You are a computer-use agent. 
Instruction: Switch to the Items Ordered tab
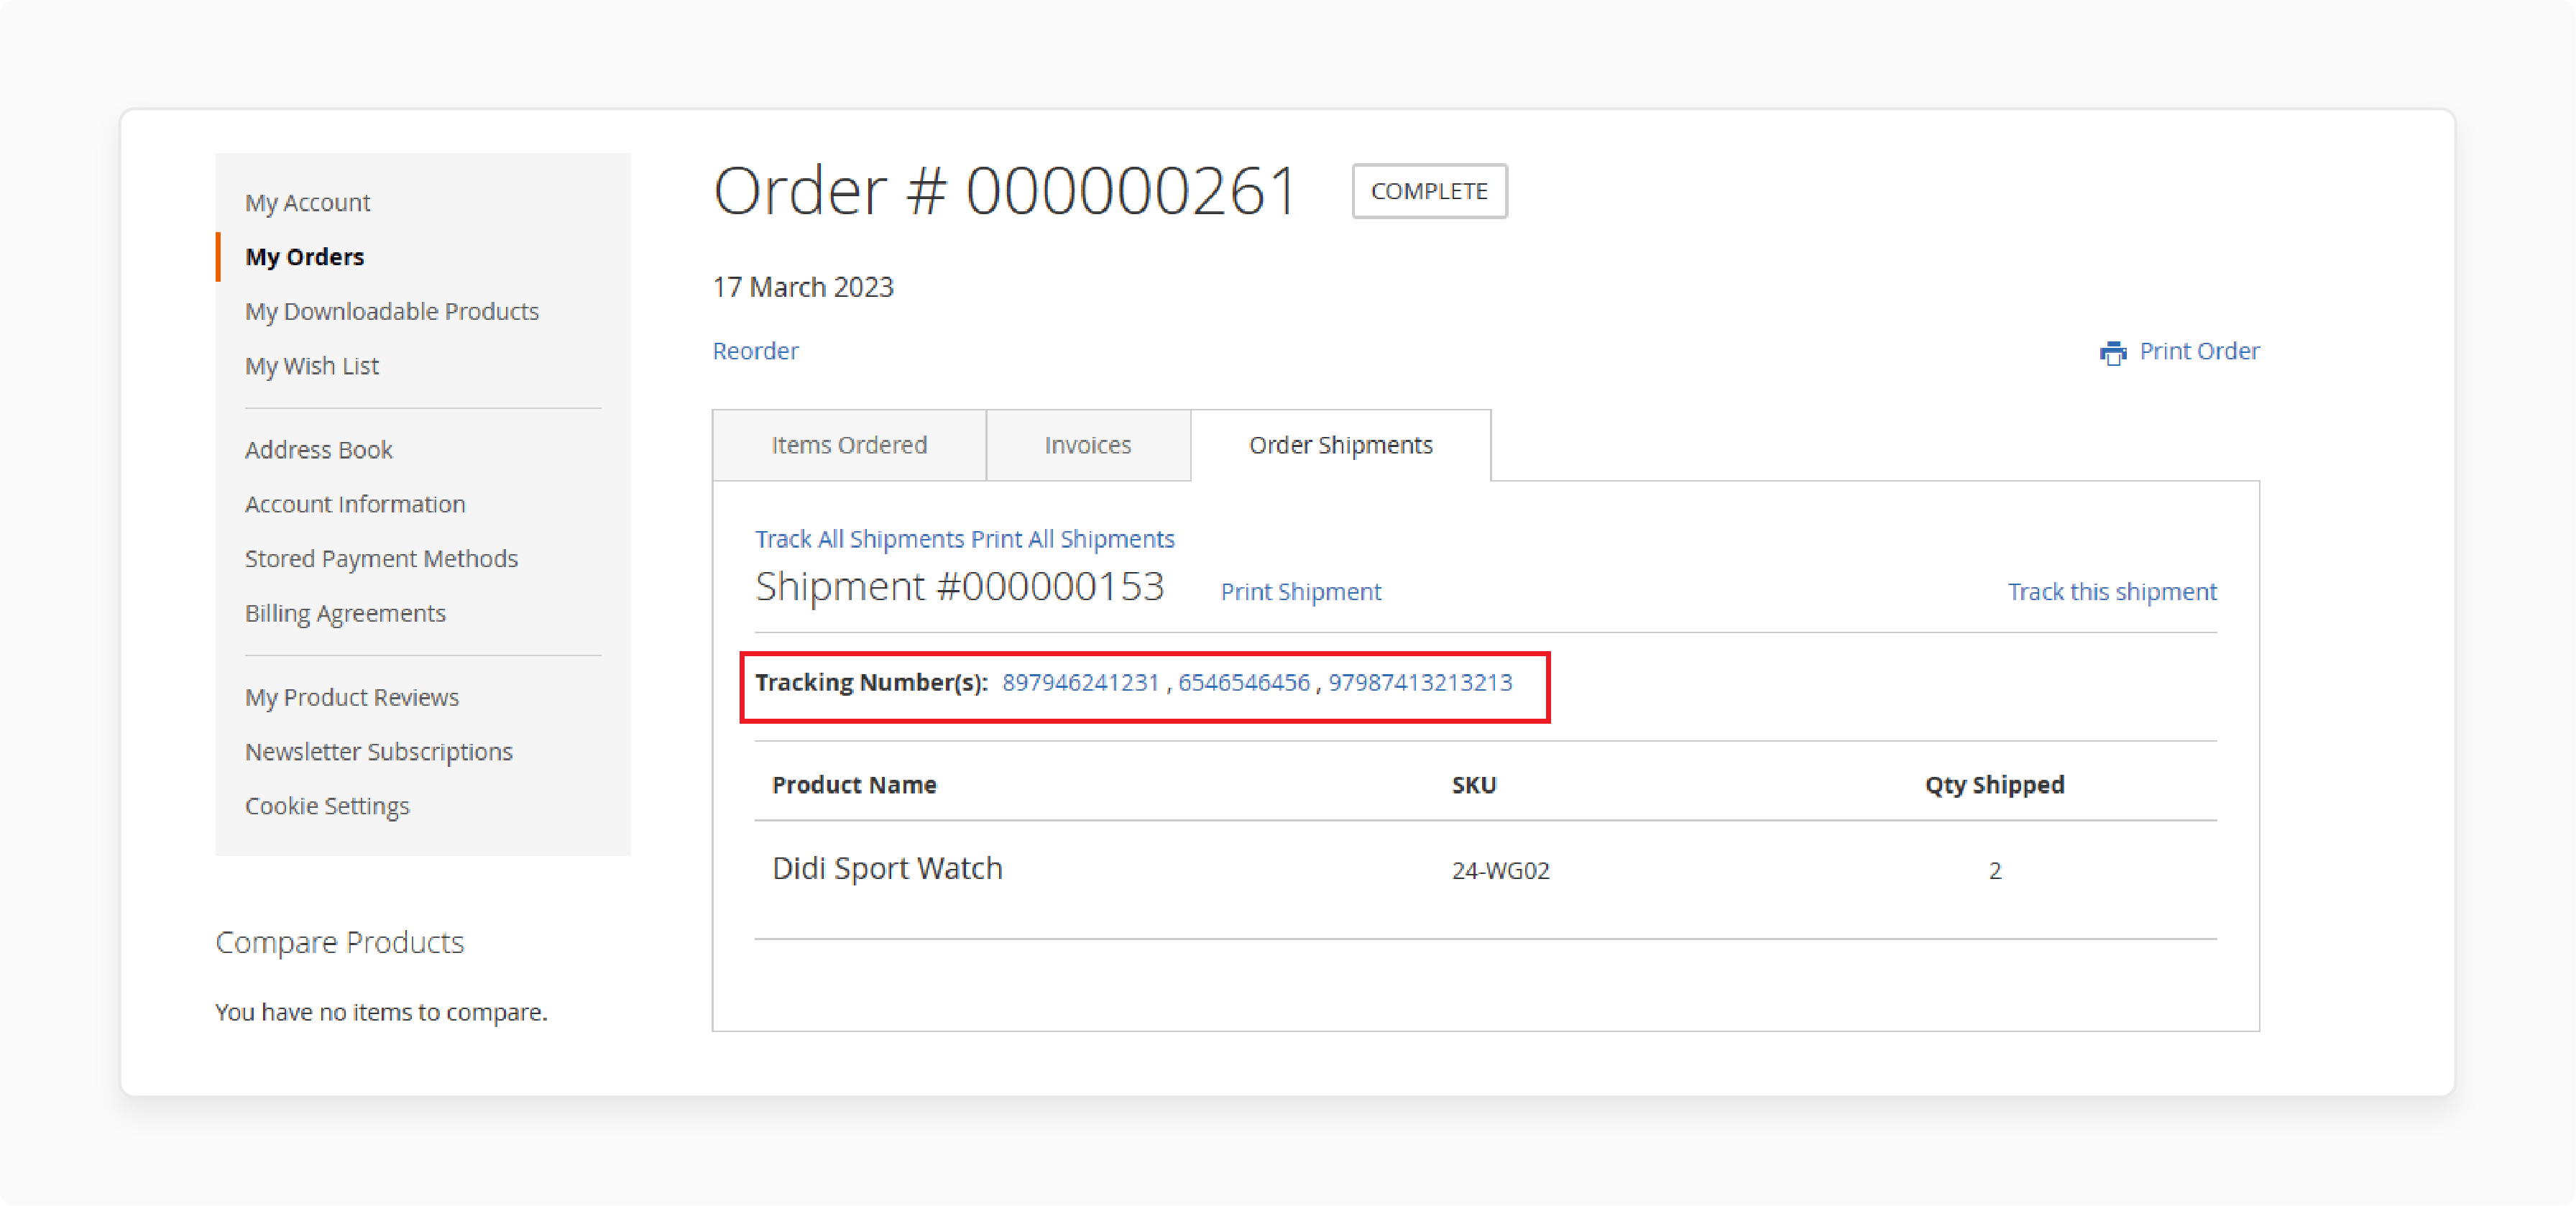point(849,445)
